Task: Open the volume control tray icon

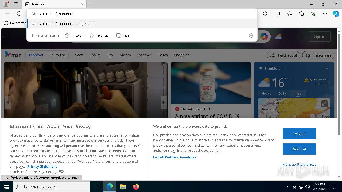Action: pyautogui.click(x=307, y=187)
